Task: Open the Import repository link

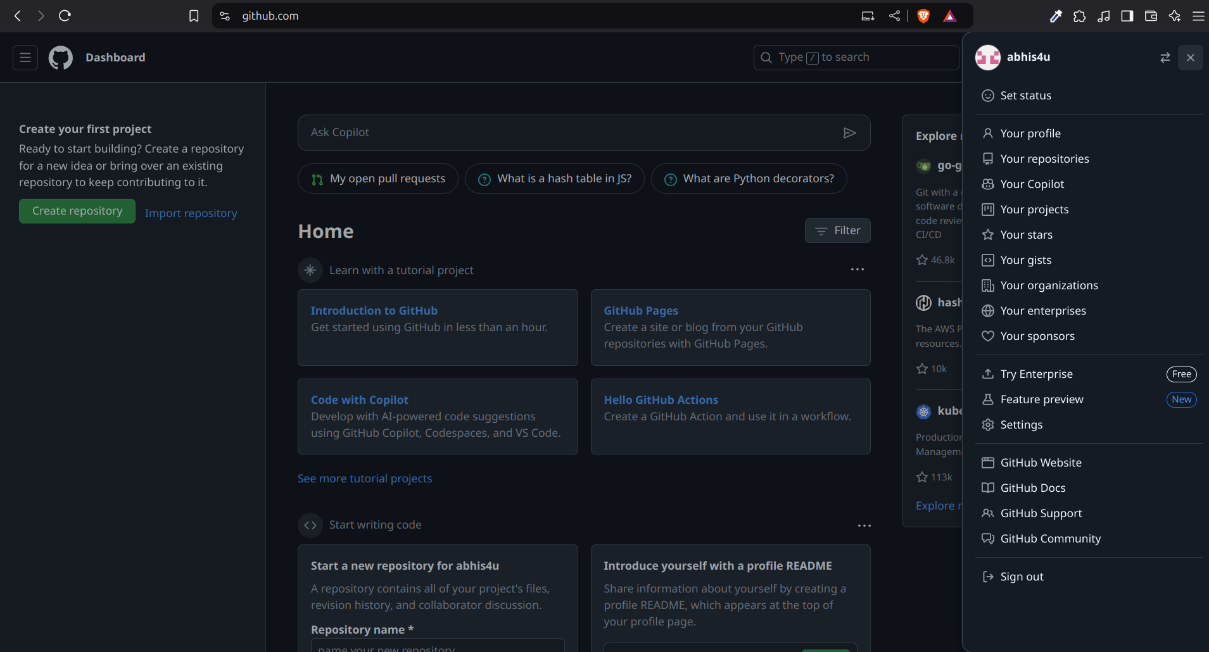Action: (x=191, y=213)
